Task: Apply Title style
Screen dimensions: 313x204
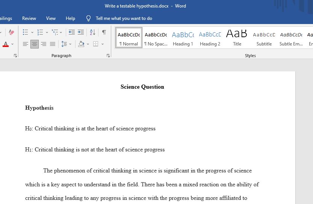Action: [237, 38]
